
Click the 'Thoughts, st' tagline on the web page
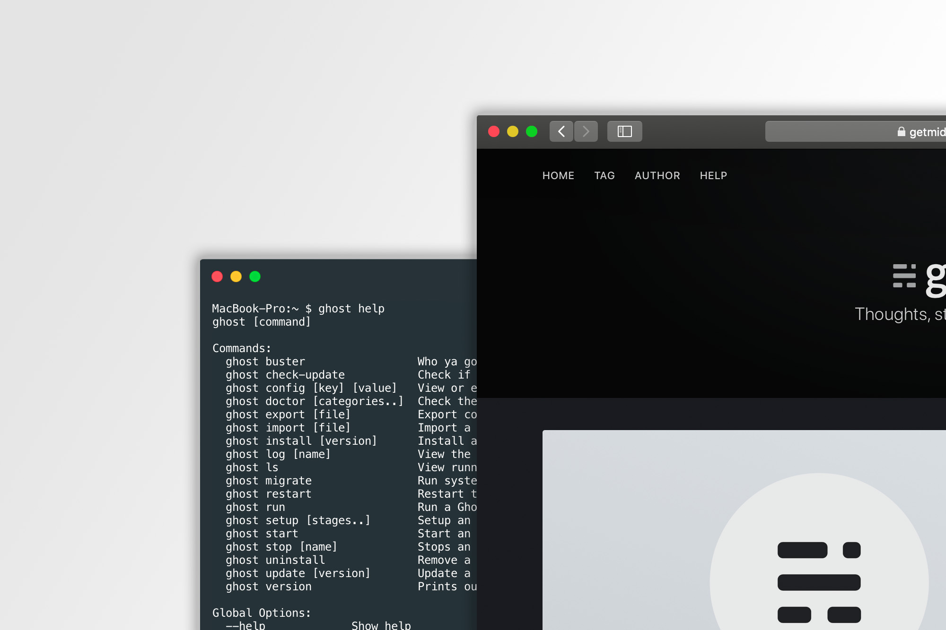[x=900, y=314]
